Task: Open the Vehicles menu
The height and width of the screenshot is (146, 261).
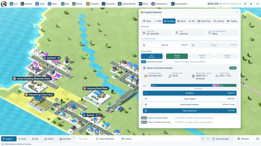Action: click(x=26, y=4)
